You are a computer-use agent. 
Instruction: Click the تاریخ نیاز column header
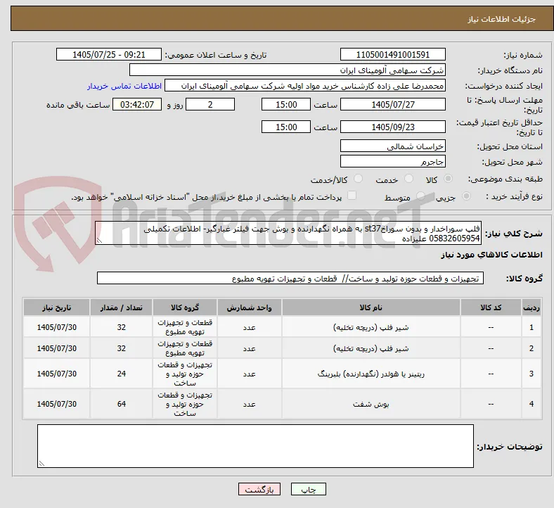point(56,307)
